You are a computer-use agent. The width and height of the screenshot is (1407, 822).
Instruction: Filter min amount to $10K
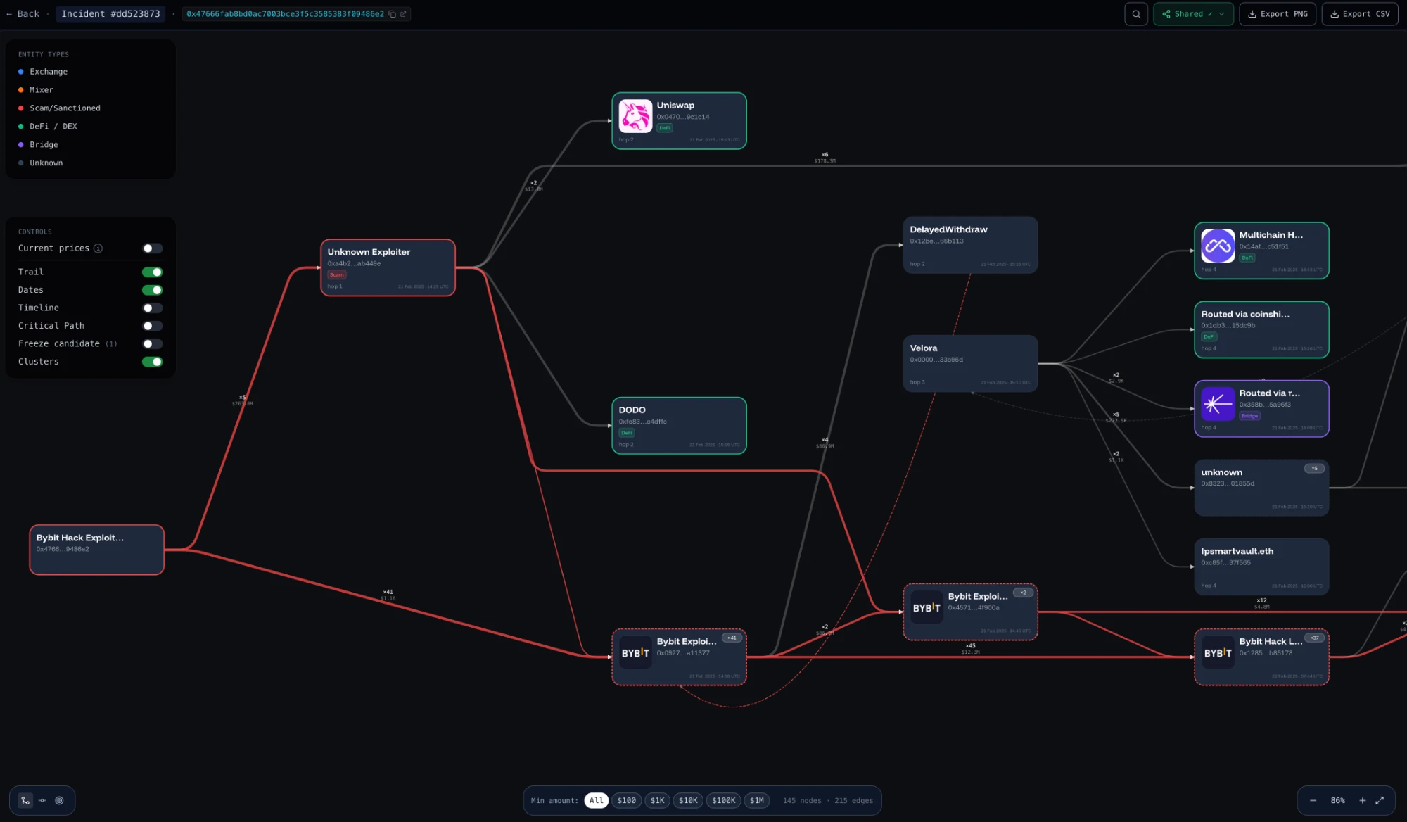688,800
